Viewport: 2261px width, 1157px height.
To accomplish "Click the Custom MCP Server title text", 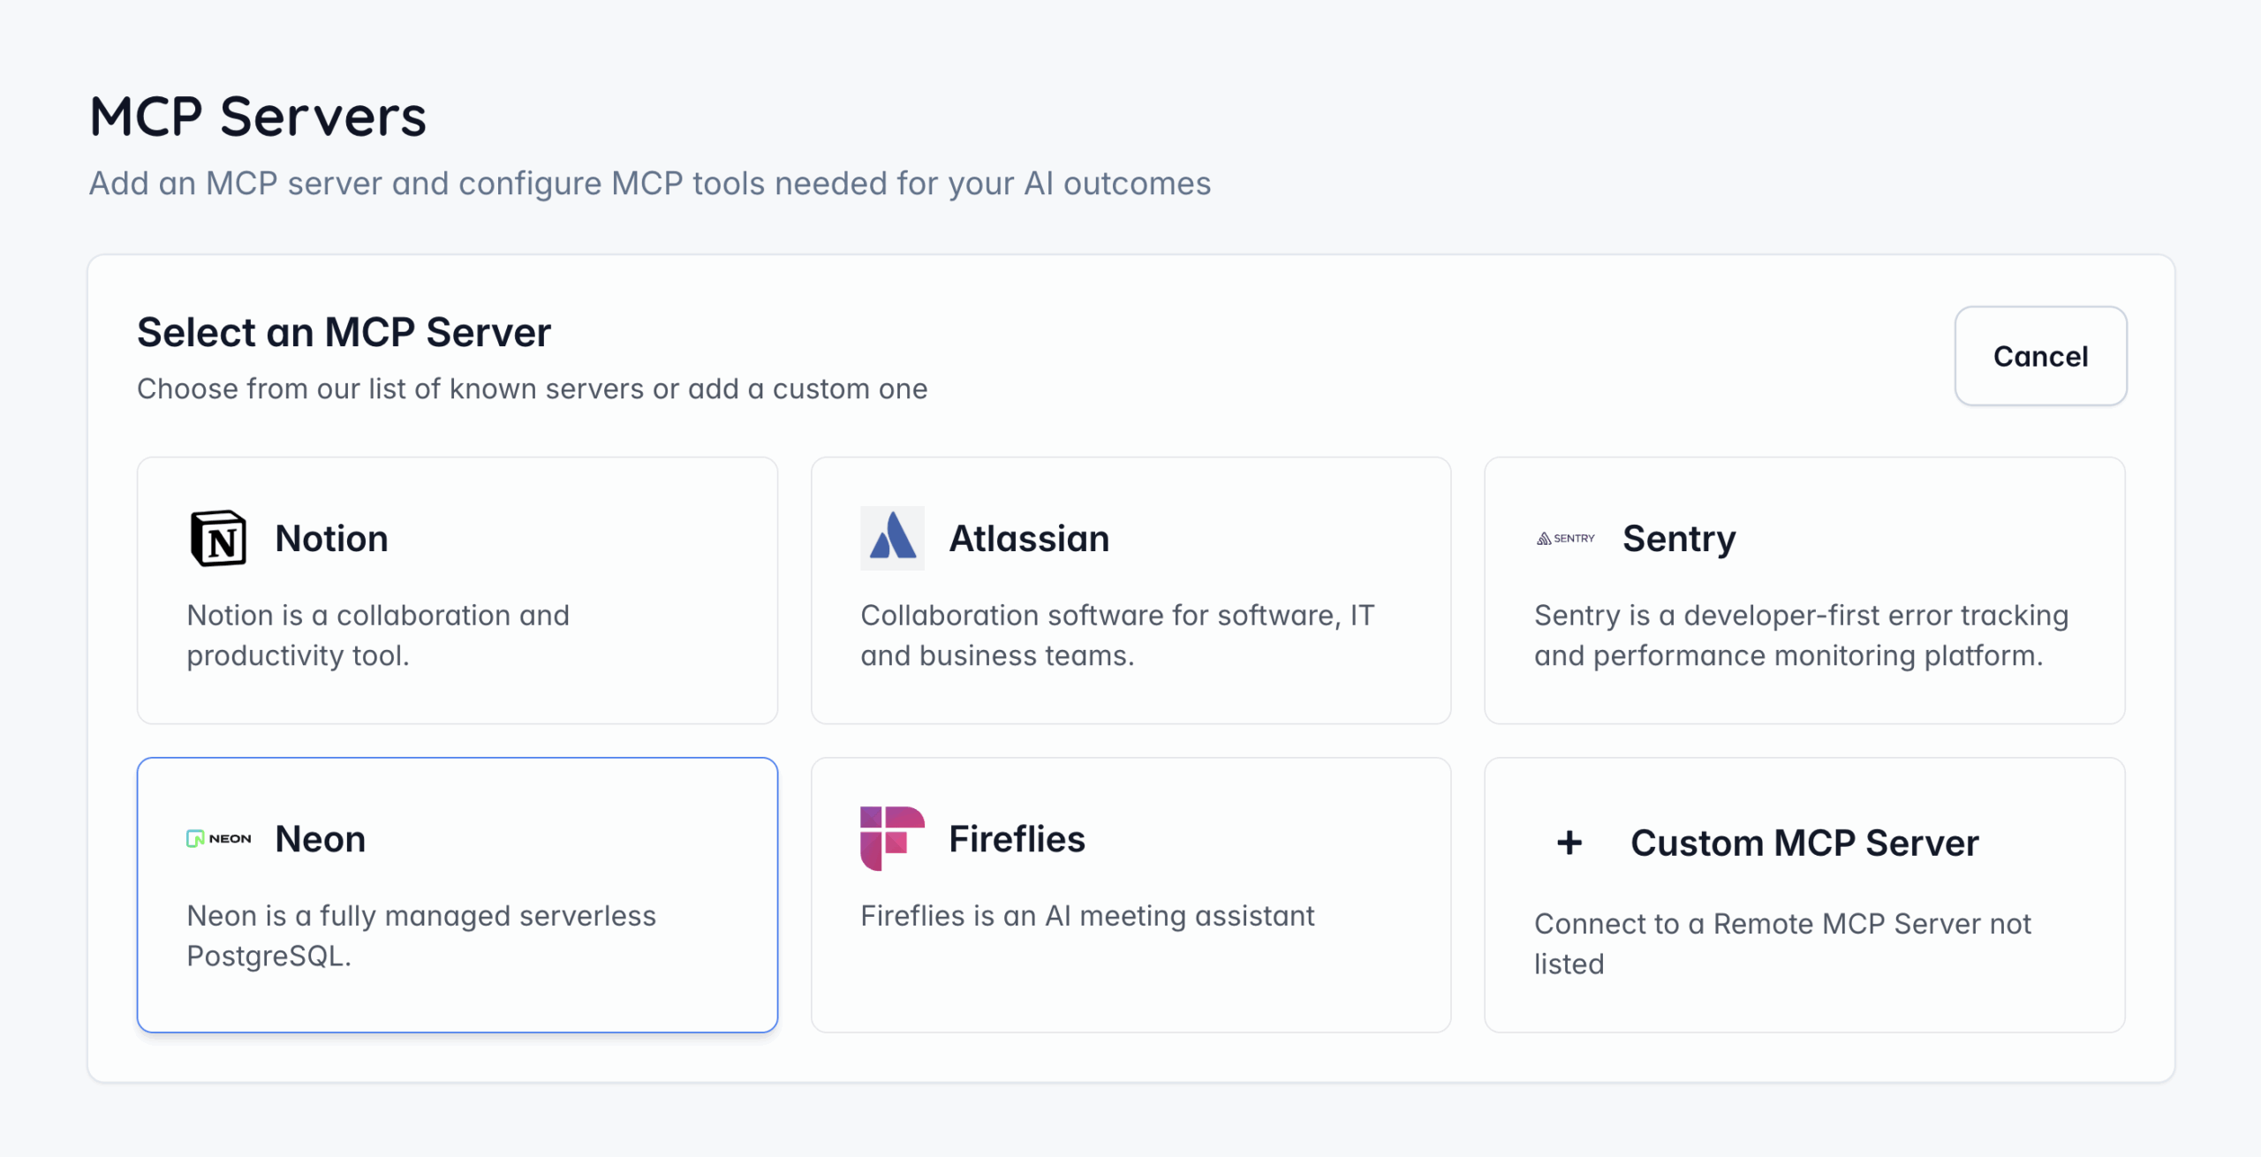I will pyautogui.click(x=1805, y=842).
